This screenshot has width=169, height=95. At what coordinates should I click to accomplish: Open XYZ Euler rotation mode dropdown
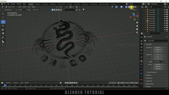tap(158, 62)
